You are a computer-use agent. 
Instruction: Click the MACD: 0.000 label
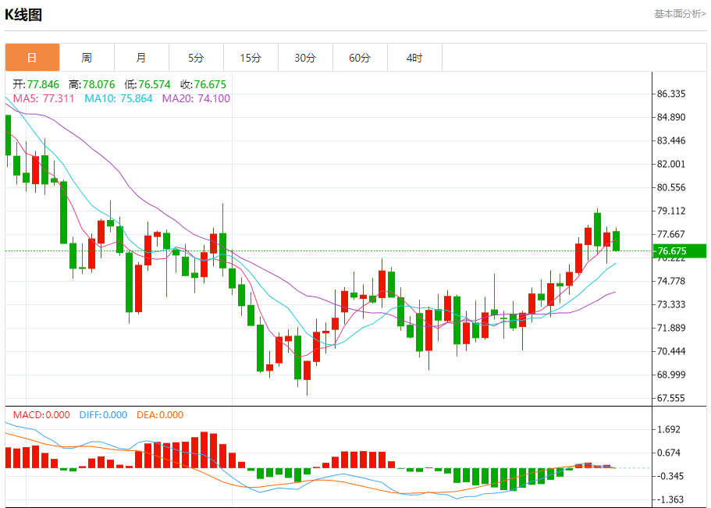pyautogui.click(x=41, y=415)
